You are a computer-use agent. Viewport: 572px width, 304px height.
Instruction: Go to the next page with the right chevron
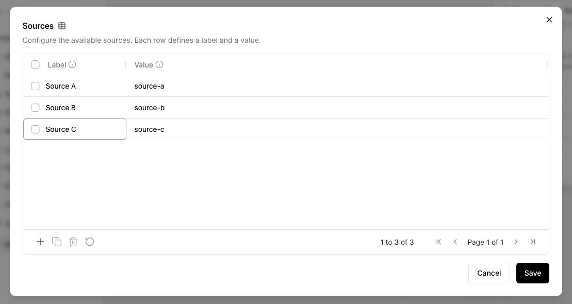(516, 242)
